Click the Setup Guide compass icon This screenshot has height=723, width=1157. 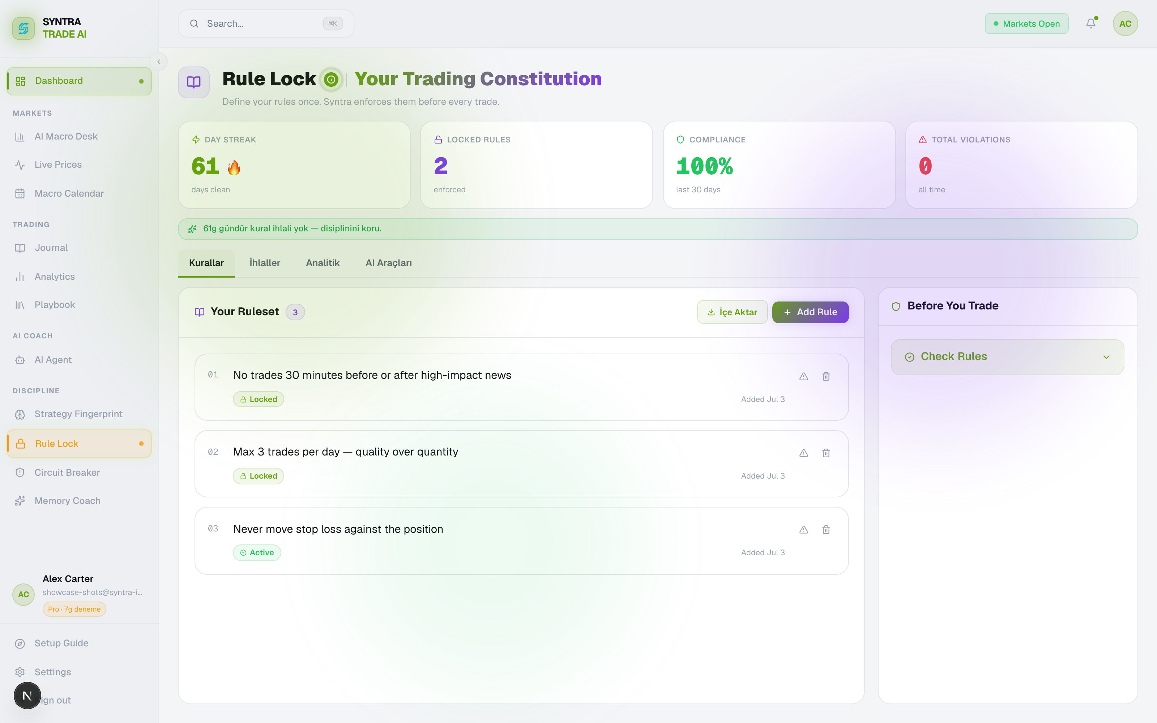pos(20,643)
